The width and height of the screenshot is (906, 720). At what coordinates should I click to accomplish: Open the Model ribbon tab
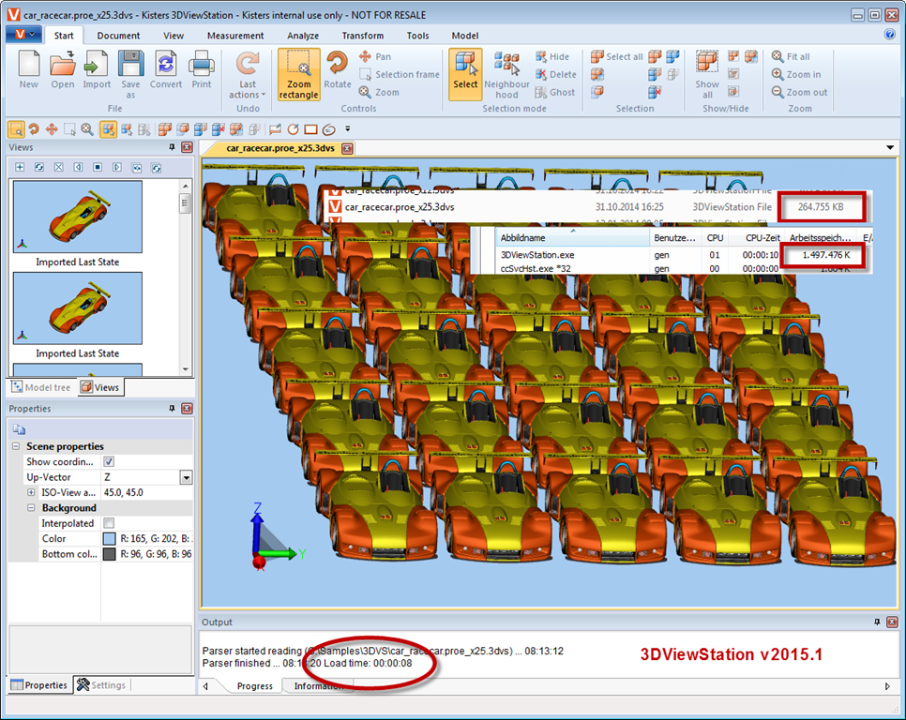tap(464, 36)
